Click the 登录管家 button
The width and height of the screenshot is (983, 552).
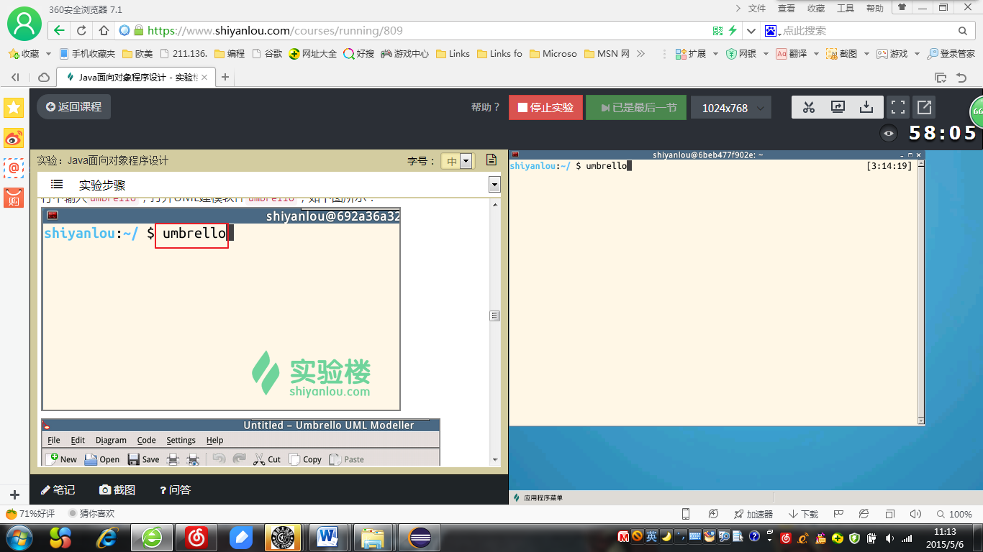(x=951, y=53)
